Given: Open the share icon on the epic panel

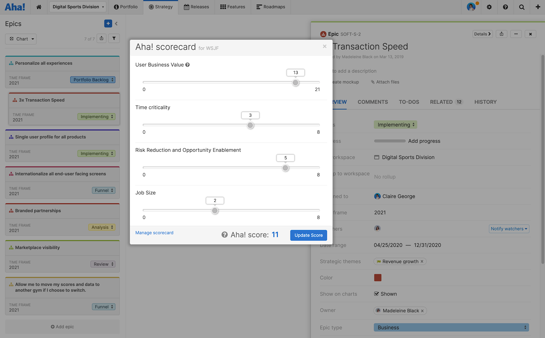Looking at the screenshot, I should [x=501, y=34].
